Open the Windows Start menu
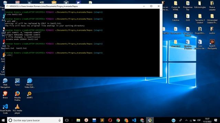Screen dimensions: 220x123 coord(3,120)
